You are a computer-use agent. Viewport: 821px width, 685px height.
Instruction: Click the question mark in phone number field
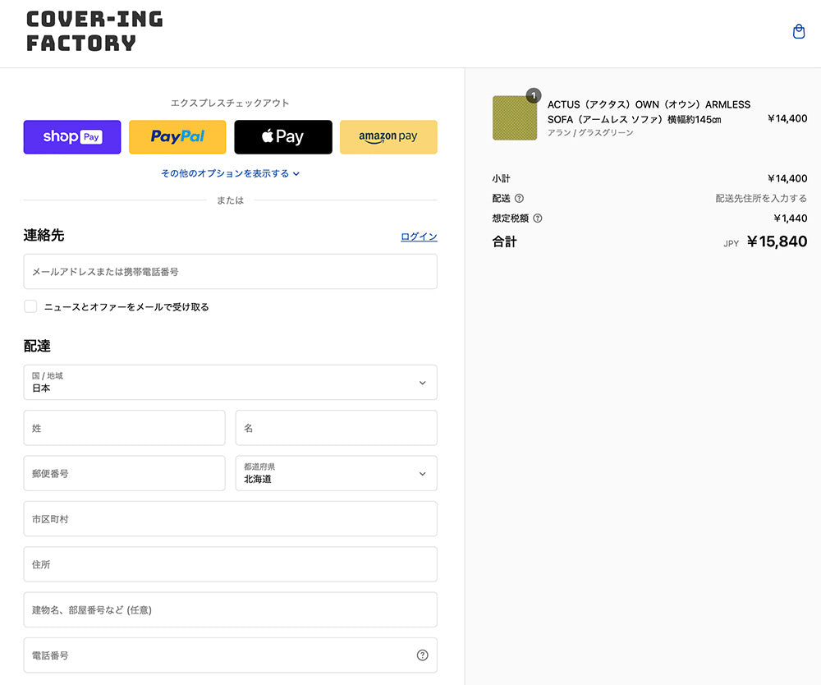(x=422, y=655)
